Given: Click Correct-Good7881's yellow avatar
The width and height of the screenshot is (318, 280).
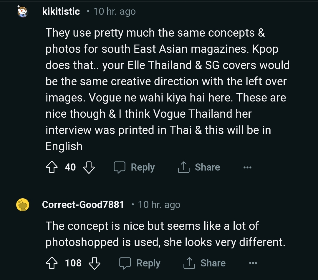Looking at the screenshot, I should [23, 205].
